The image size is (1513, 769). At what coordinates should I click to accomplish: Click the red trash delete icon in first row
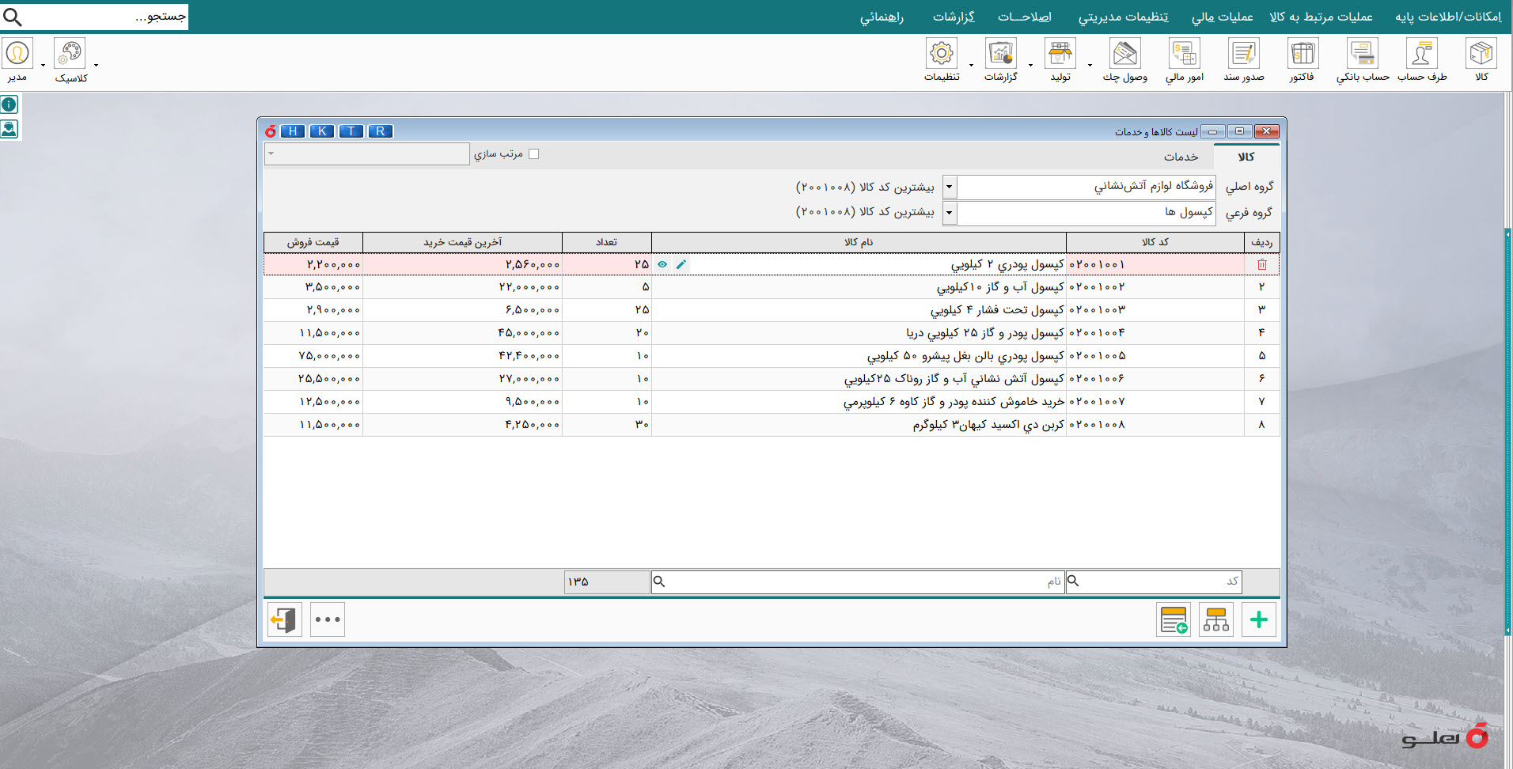click(1261, 264)
